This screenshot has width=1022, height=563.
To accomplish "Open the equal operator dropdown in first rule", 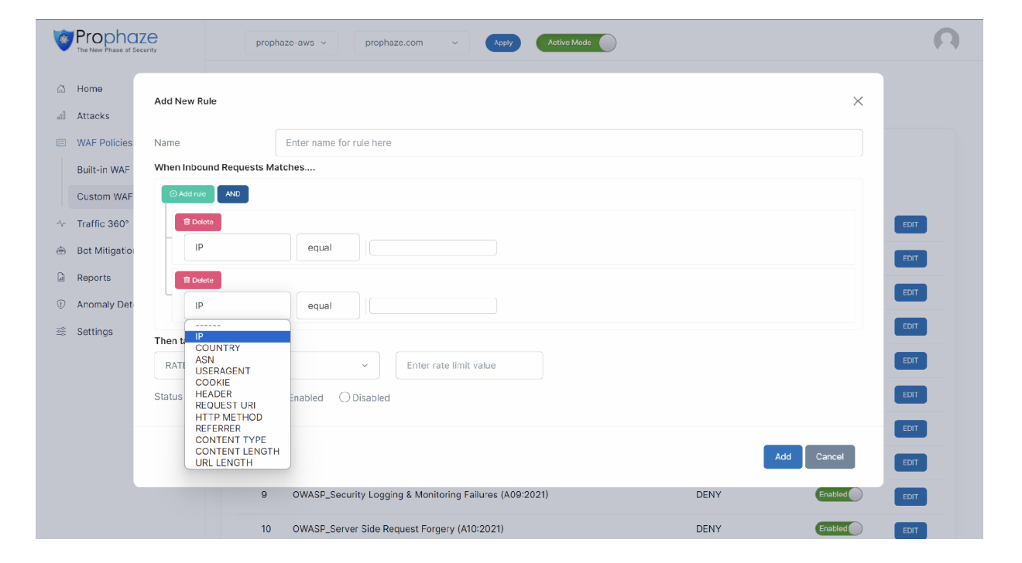I will [328, 247].
